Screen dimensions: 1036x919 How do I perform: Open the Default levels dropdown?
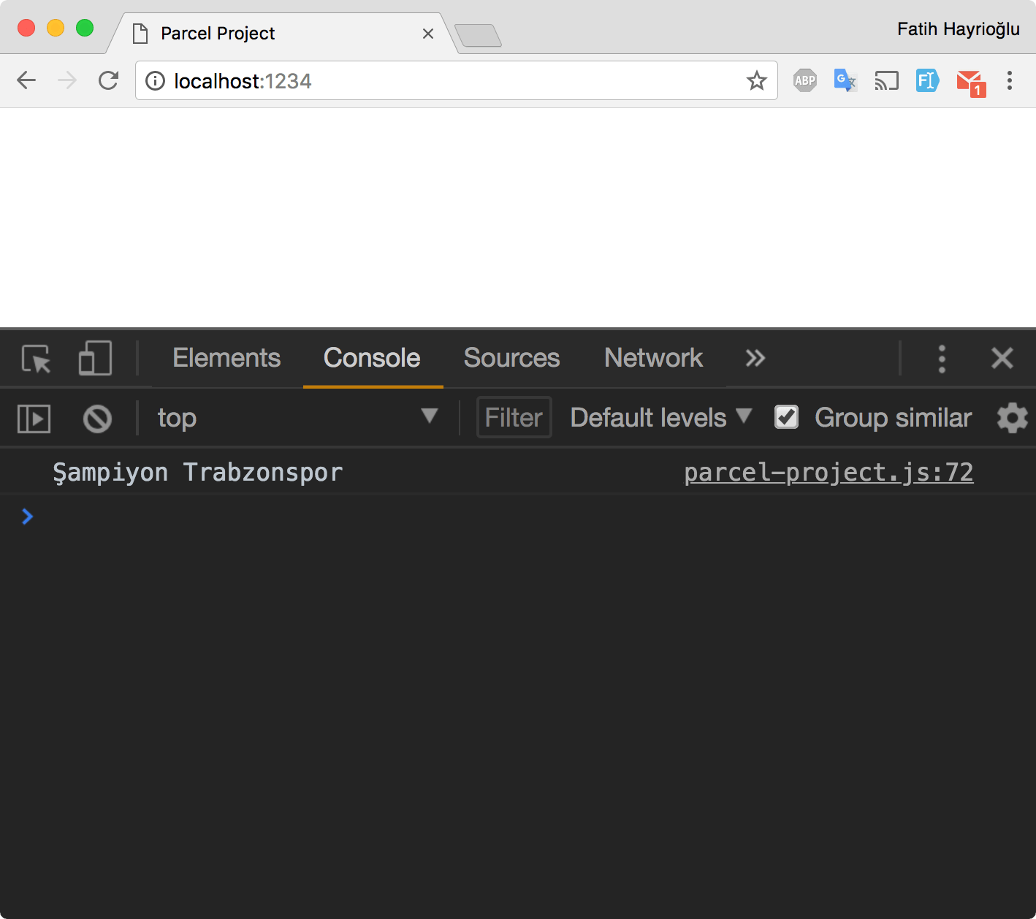(657, 417)
